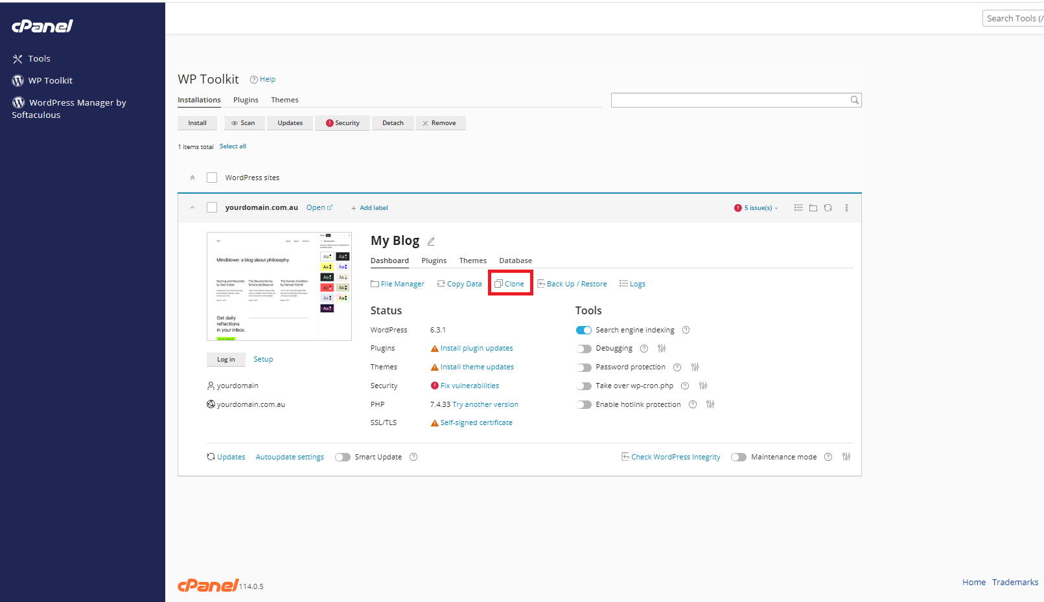Collapse the WordPress sites group double chevron
The width and height of the screenshot is (1044, 602).
pyautogui.click(x=192, y=178)
